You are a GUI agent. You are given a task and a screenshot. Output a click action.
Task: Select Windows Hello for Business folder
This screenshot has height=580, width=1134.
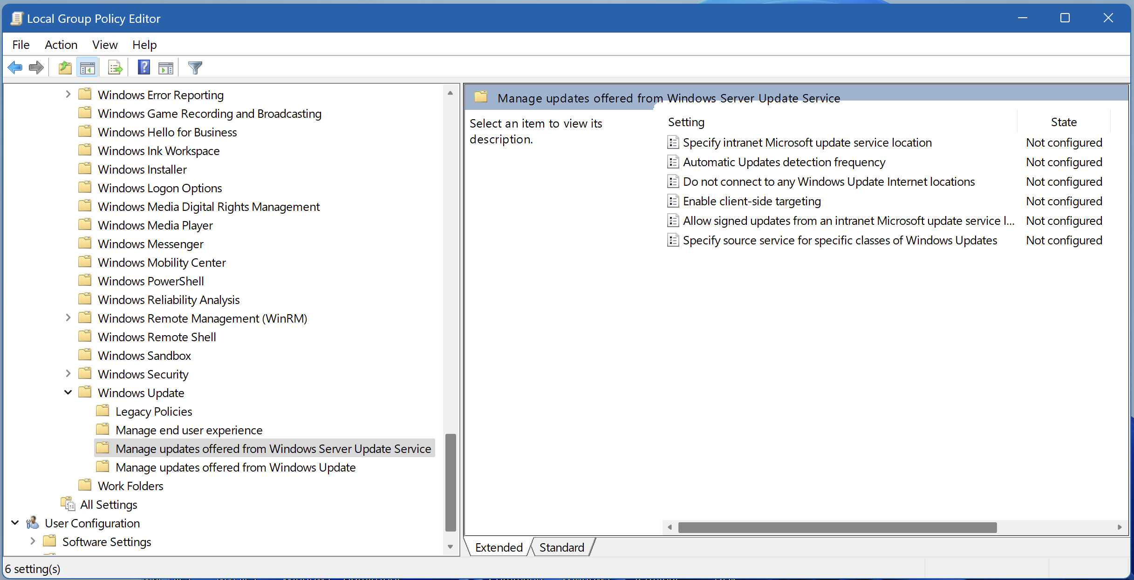(167, 132)
